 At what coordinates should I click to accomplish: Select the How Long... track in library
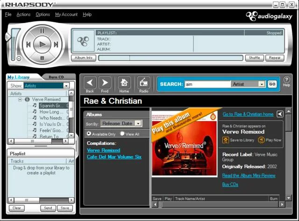point(51,112)
